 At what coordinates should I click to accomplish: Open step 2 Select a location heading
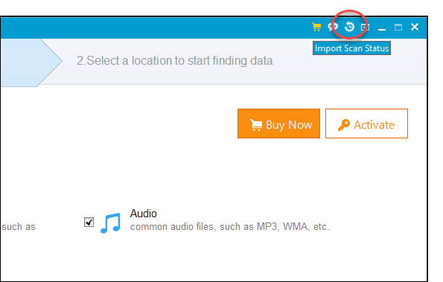(175, 61)
